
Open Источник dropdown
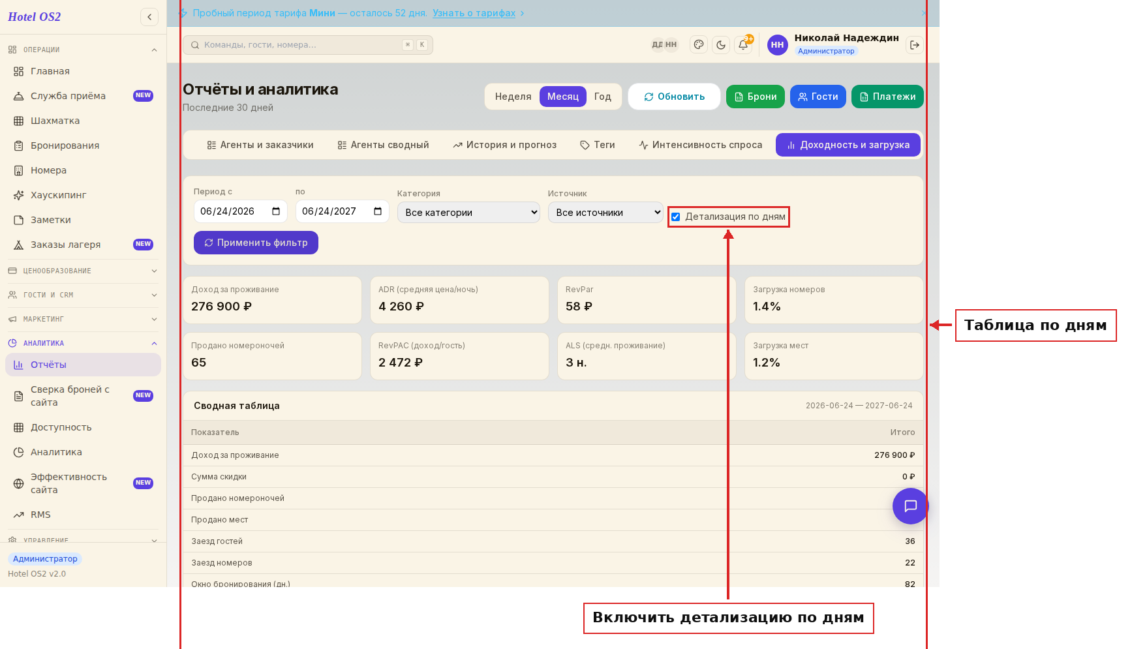pyautogui.click(x=605, y=213)
